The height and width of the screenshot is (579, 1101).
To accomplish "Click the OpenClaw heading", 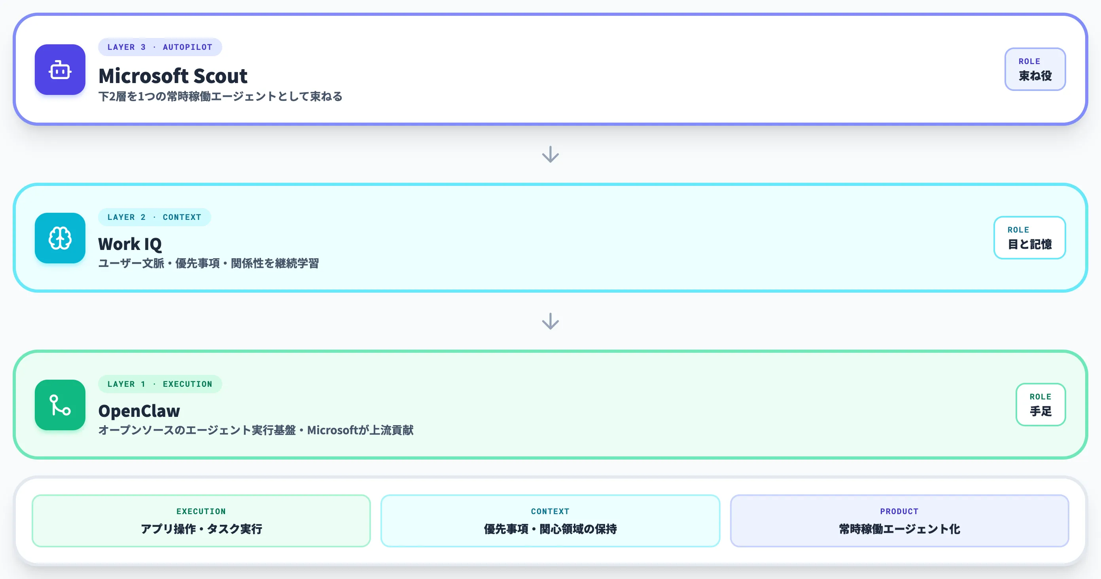I will [139, 411].
